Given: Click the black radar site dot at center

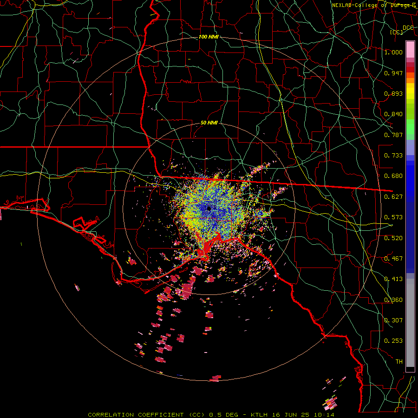Looking at the screenshot, I should (x=209, y=209).
